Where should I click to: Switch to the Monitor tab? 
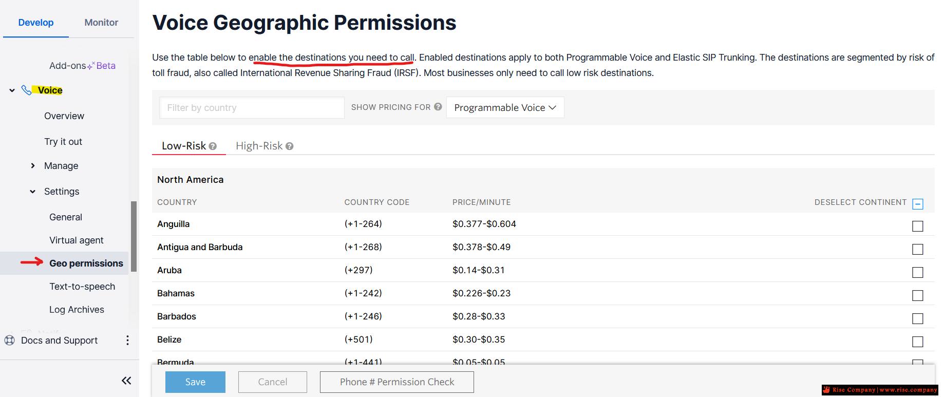point(101,23)
